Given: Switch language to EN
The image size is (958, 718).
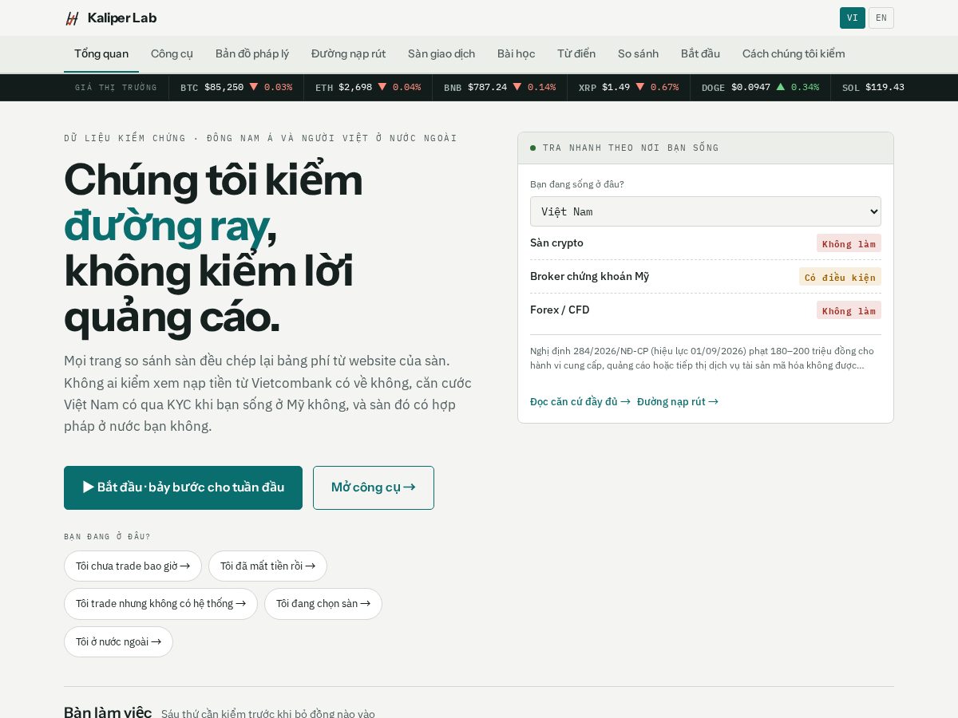Looking at the screenshot, I should (881, 18).
